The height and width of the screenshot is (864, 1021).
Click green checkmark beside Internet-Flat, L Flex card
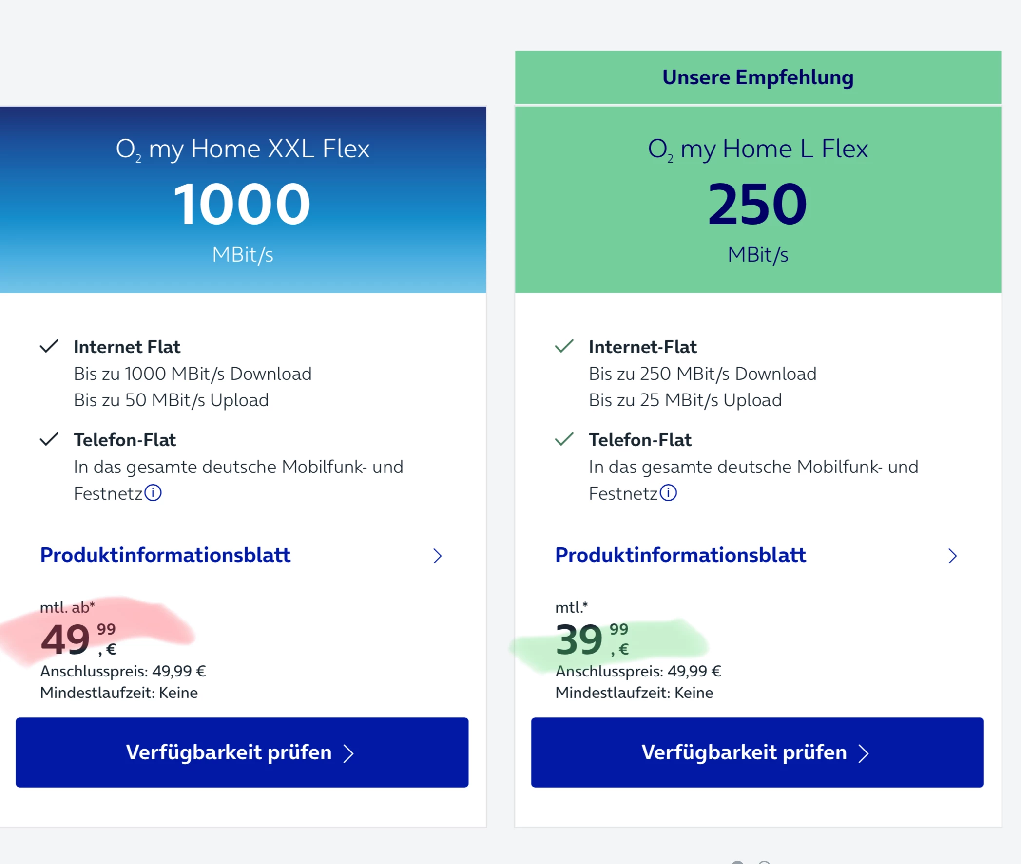pos(564,346)
